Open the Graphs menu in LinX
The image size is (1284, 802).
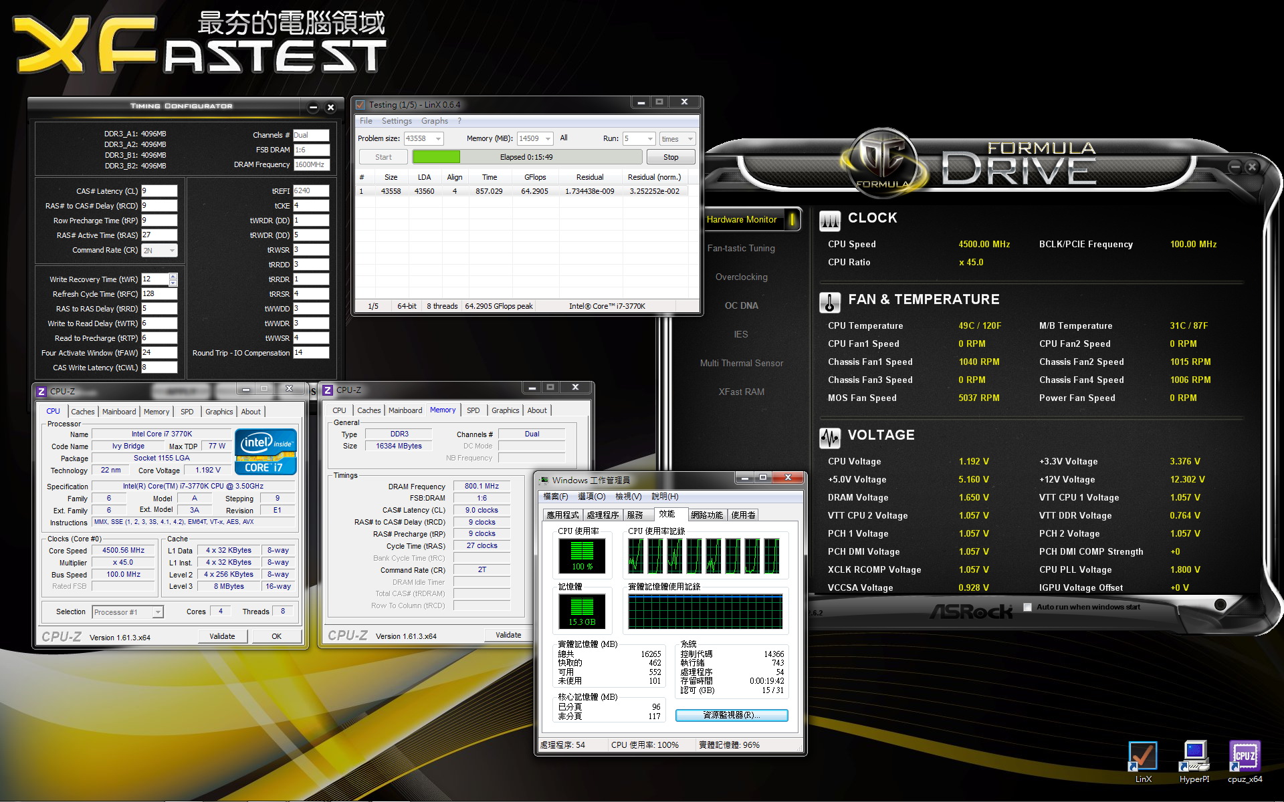pos(435,121)
